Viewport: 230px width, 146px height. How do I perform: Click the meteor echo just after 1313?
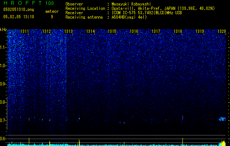(79, 118)
